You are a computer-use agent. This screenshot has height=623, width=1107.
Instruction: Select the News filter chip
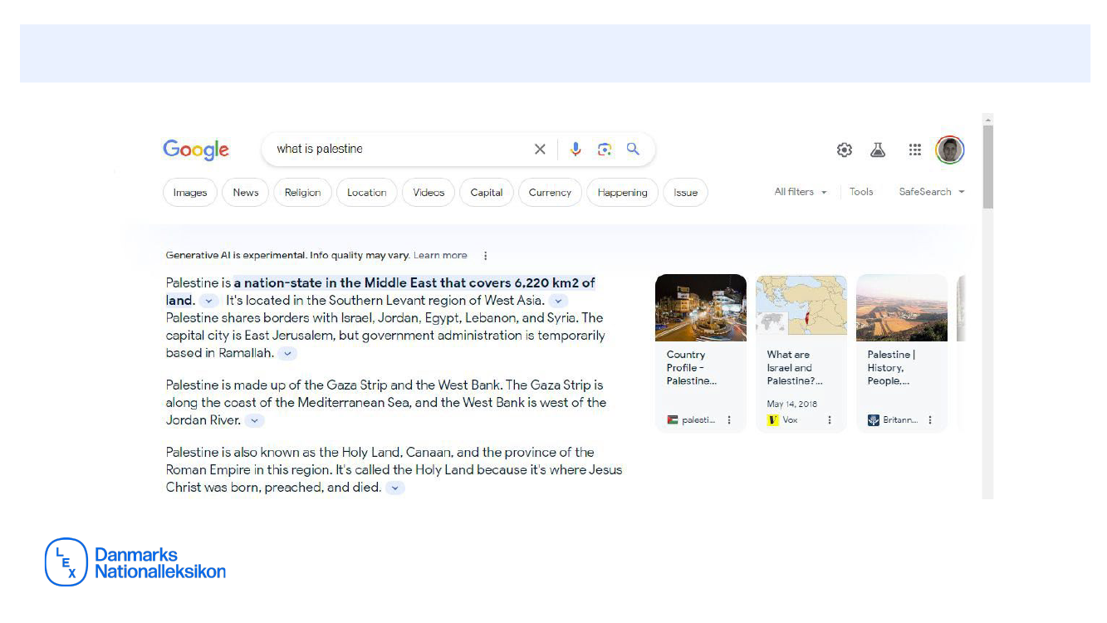click(246, 193)
